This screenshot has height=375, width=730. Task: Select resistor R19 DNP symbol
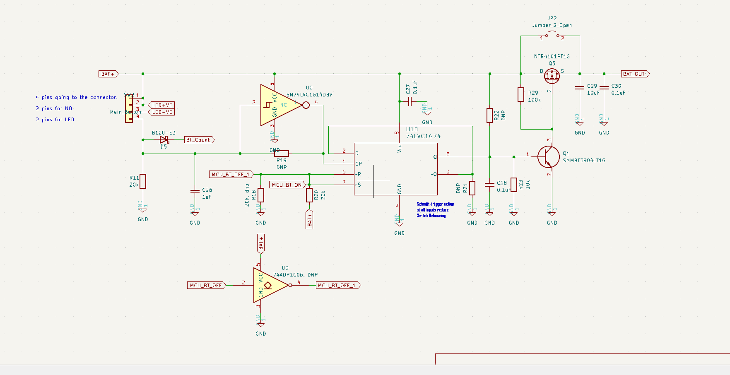[282, 154]
